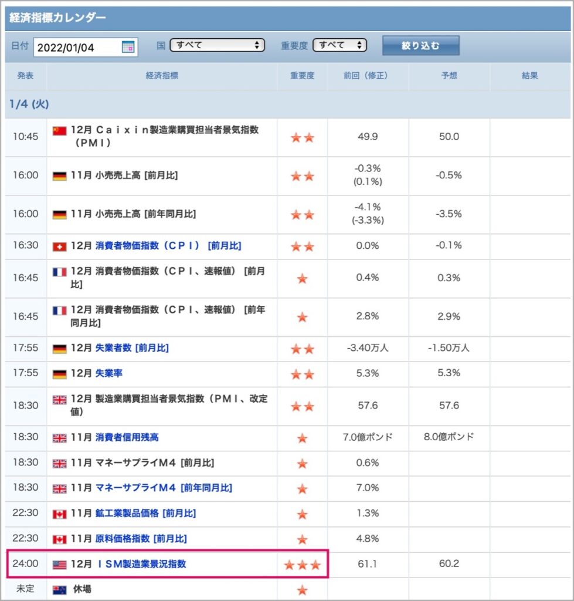Click the New Zealand flag beside 休場
The height and width of the screenshot is (601, 574).
point(59,590)
